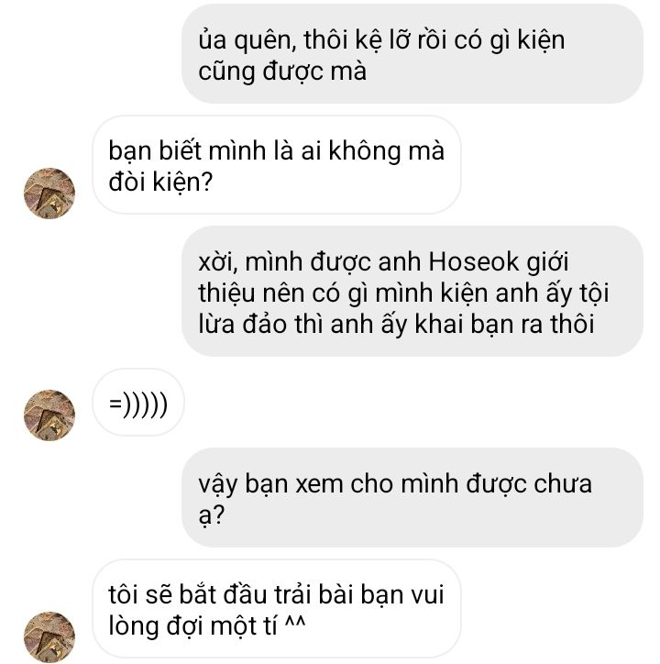Tap the avatar next to the "=)))))" message
Viewport: 660px width, 664px height.
pos(49,415)
